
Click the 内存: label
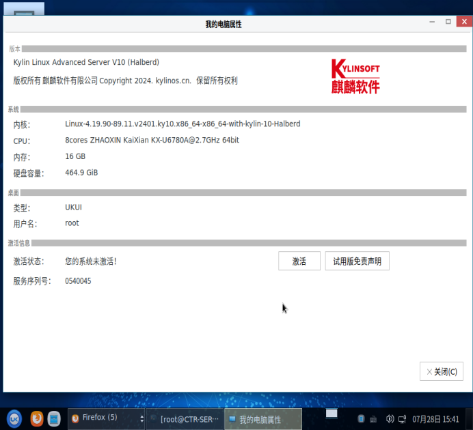coord(22,157)
